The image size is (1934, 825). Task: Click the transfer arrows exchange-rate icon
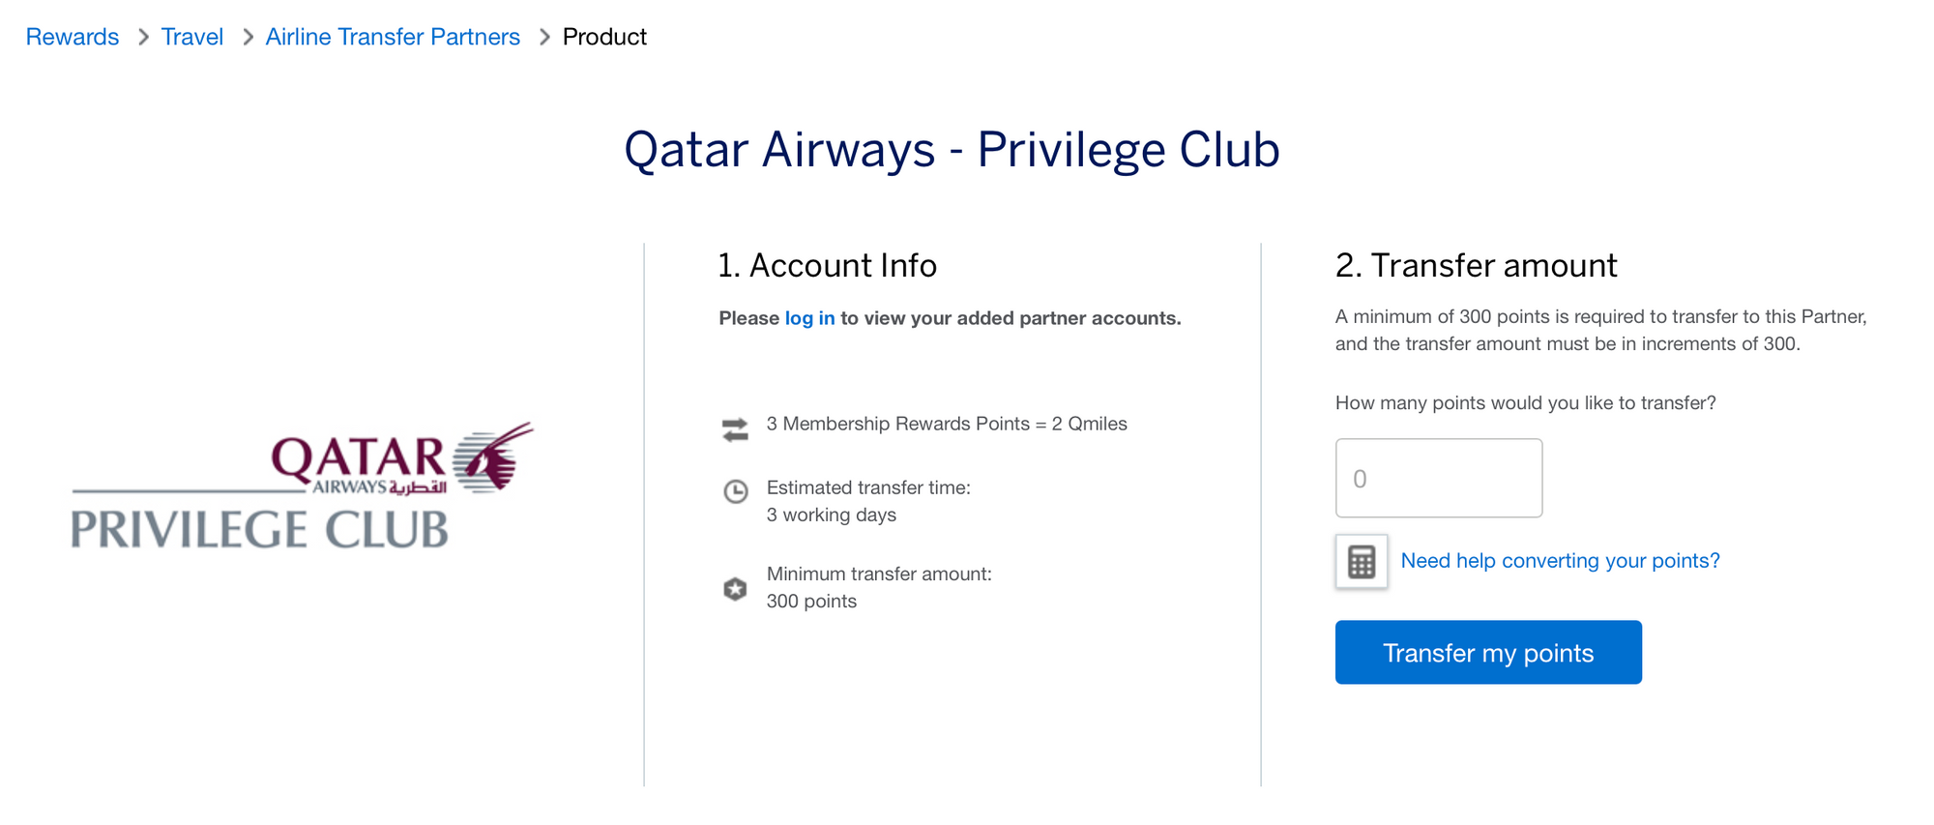point(735,429)
